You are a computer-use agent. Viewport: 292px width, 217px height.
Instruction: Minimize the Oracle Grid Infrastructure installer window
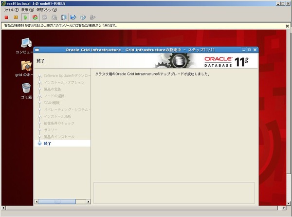pyautogui.click(x=244, y=50)
